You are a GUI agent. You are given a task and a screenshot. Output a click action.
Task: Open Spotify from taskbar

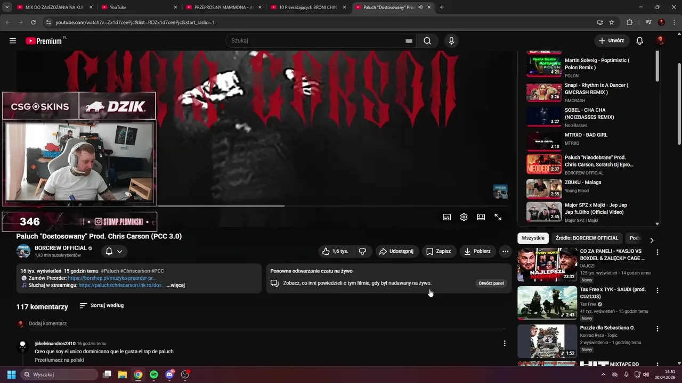coord(153,374)
